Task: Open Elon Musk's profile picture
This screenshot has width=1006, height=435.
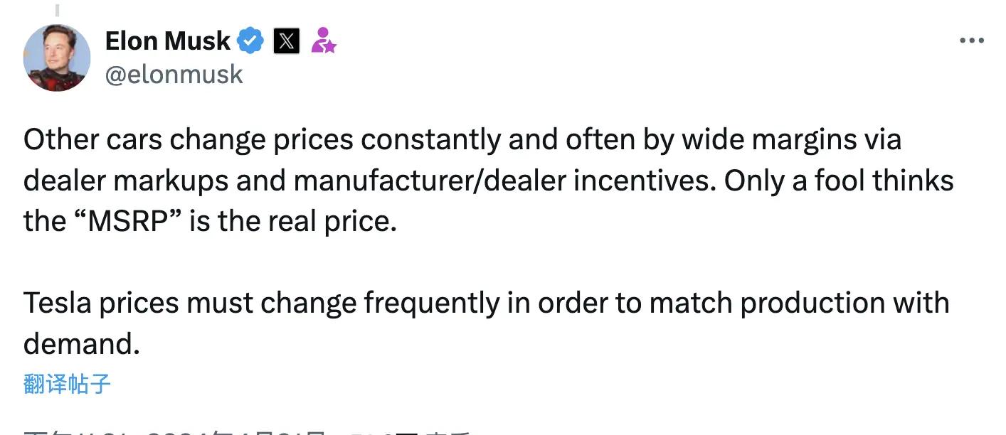Action: click(57, 58)
